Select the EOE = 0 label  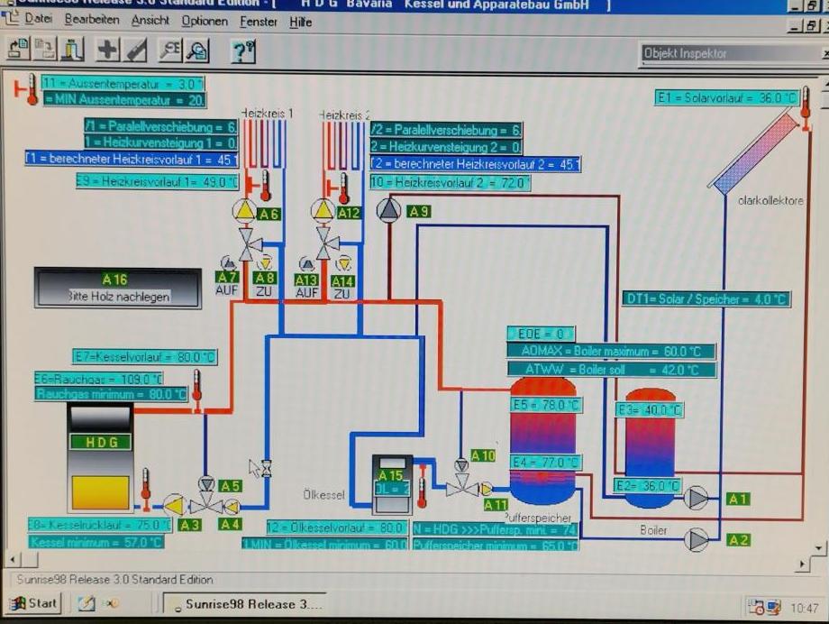[x=541, y=334]
